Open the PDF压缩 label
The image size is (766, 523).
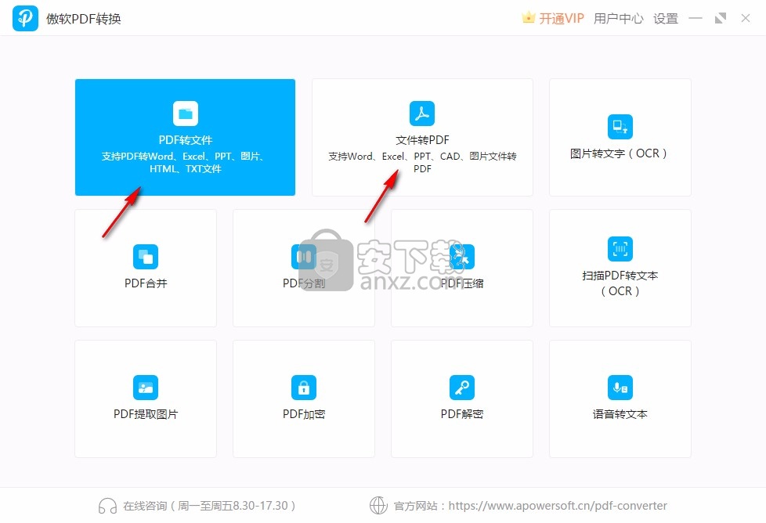click(x=461, y=283)
